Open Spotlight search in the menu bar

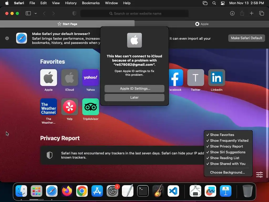click(x=214, y=3)
